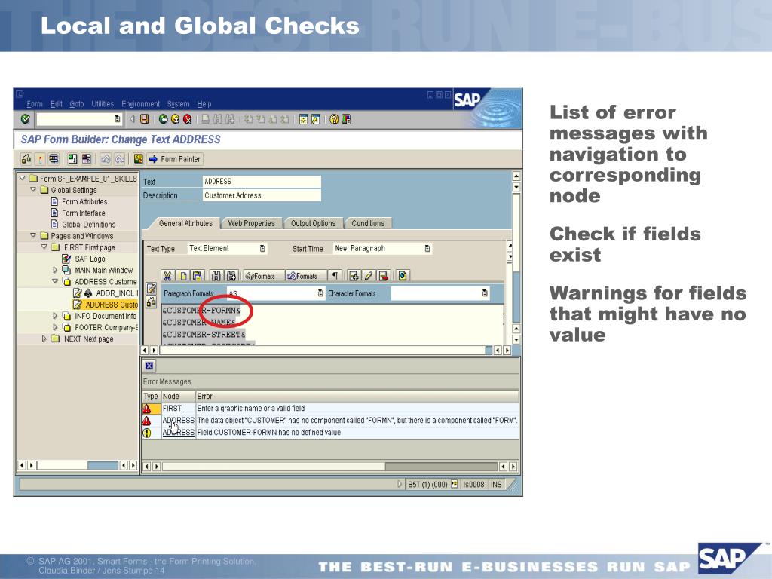Open the Utilities menu

point(103,104)
